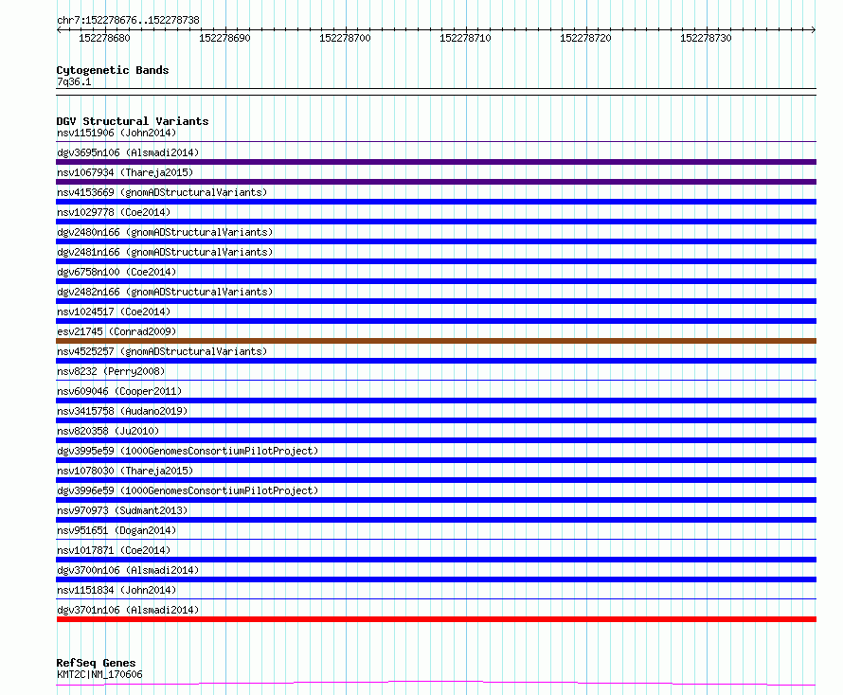
Task: Click dgv2480n166 (gnomADStructuralVariants) label
Action: [165, 232]
